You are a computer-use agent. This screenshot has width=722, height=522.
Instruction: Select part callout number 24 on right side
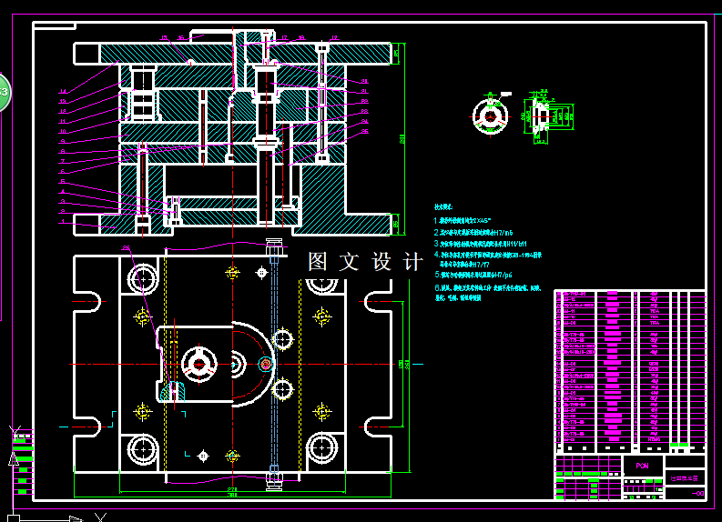coord(364,122)
